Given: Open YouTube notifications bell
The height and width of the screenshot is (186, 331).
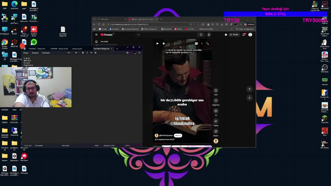Looking at the screenshot, I should click(x=244, y=35).
